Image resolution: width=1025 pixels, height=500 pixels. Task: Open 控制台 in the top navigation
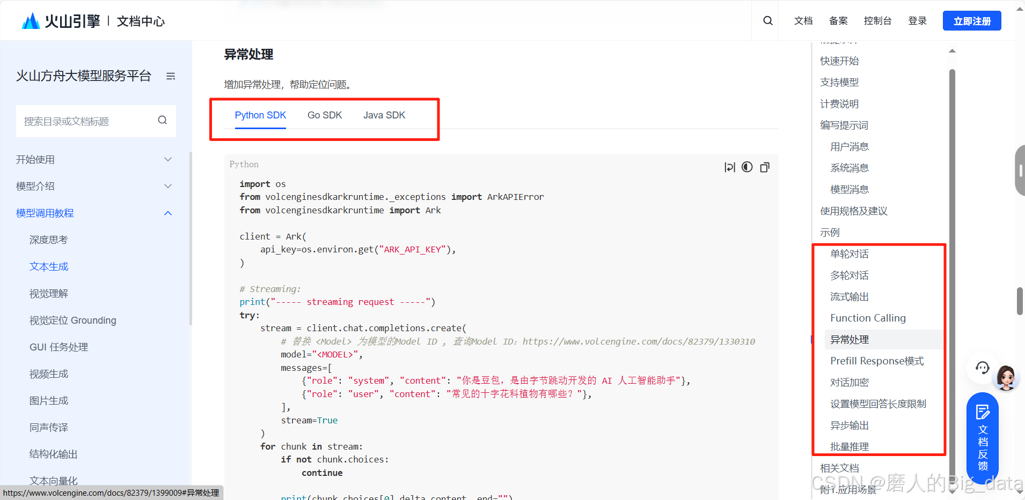coord(877,21)
